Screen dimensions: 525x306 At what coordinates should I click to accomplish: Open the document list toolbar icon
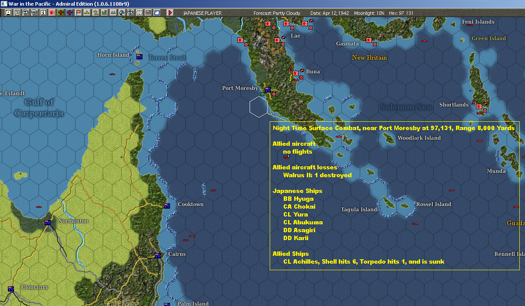[x=17, y=13]
